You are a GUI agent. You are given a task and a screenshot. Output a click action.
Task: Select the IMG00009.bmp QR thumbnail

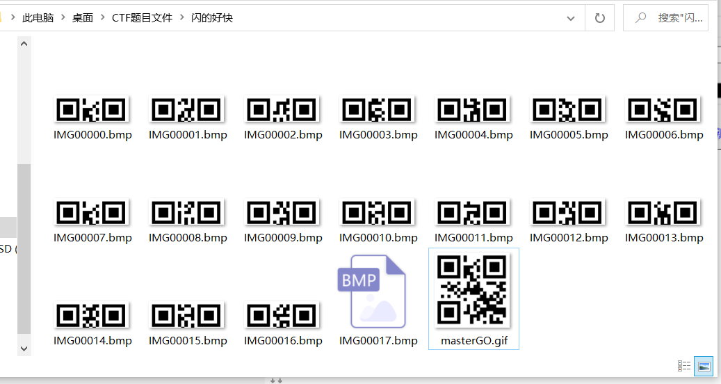282,212
